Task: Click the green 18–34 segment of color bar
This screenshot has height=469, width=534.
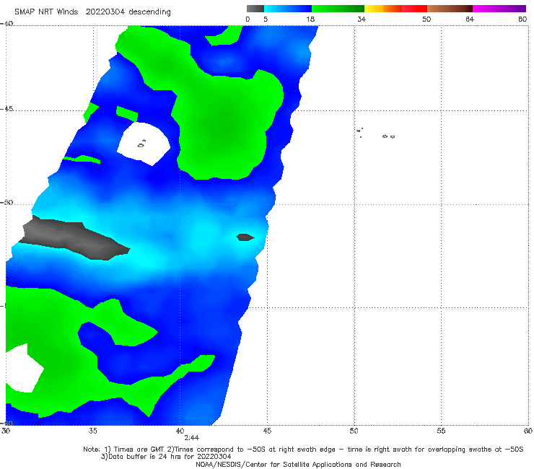Action: (x=338, y=9)
